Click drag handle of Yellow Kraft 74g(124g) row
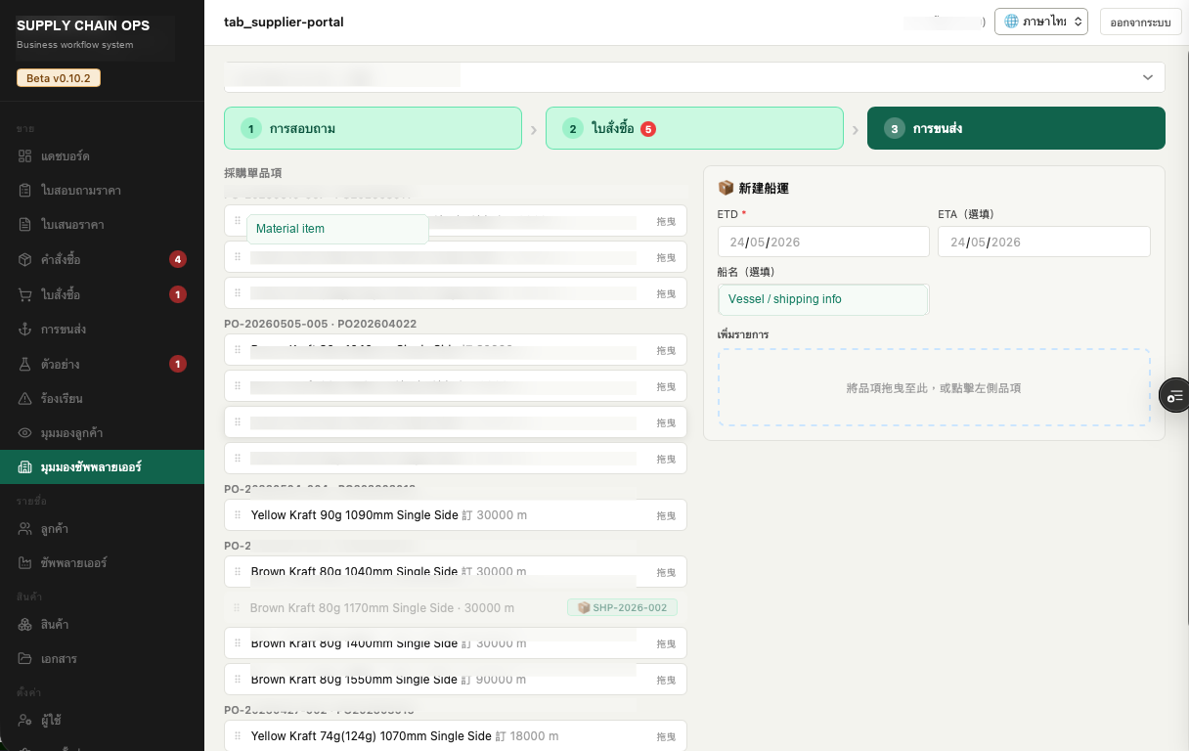 (238, 735)
